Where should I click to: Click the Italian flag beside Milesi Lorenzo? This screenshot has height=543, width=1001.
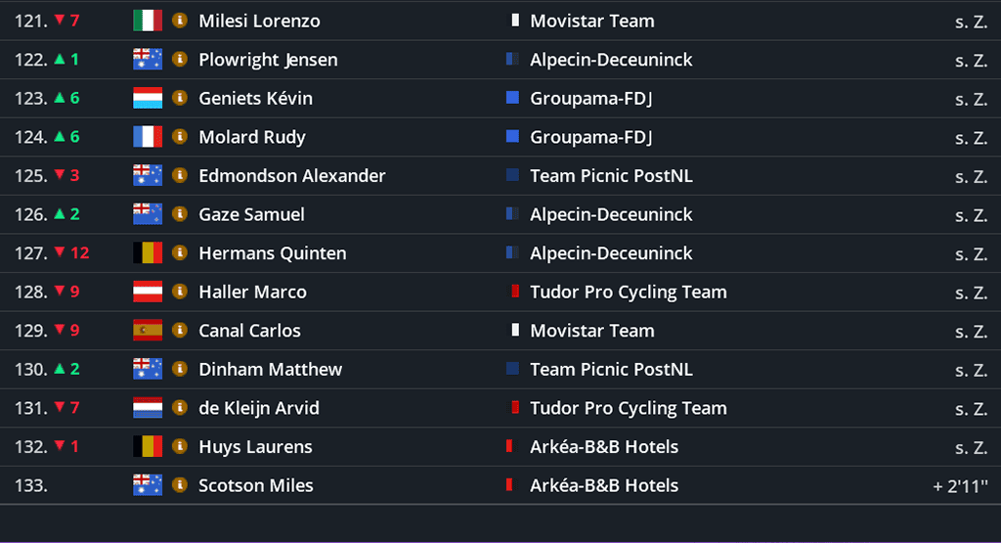click(x=148, y=21)
